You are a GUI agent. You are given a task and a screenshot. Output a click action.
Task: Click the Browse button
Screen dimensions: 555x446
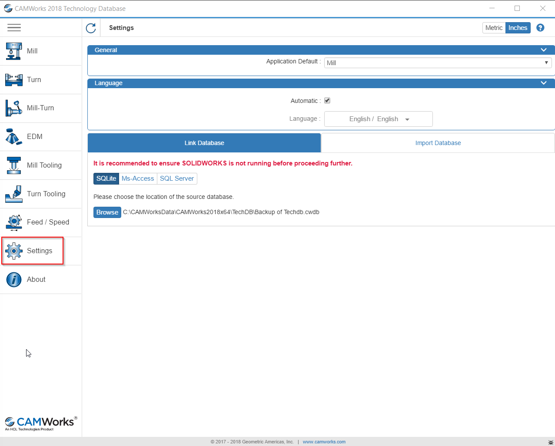point(107,212)
